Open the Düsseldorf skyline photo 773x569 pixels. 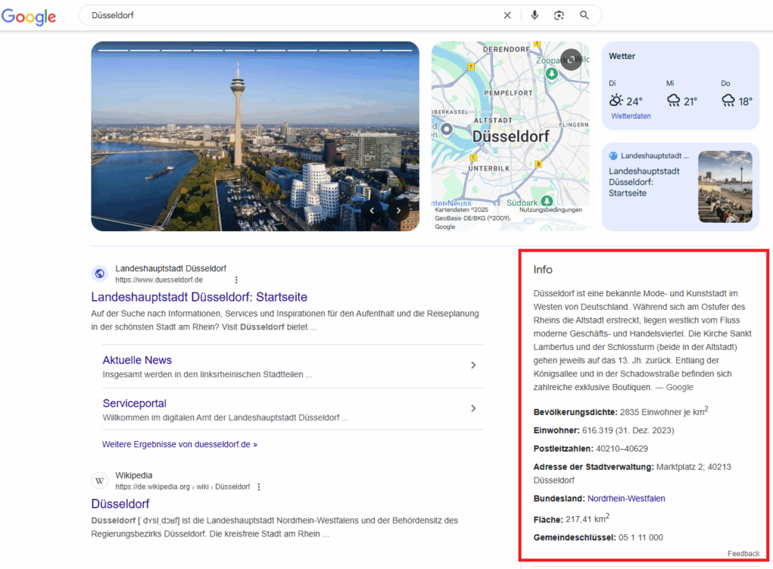pos(255,136)
